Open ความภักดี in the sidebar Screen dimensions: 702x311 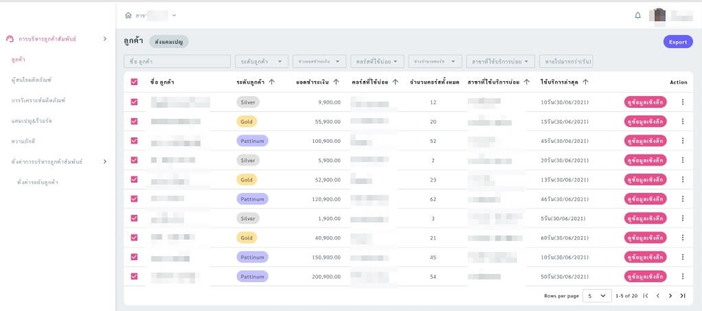(23, 141)
